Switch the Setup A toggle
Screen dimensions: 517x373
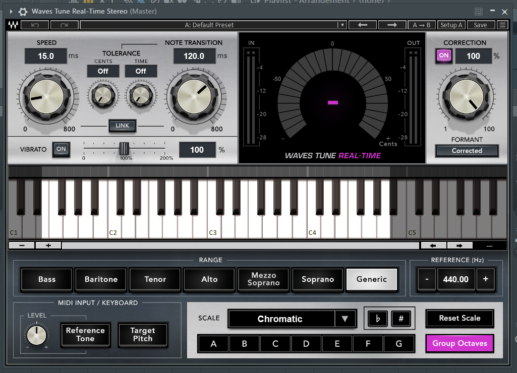451,25
